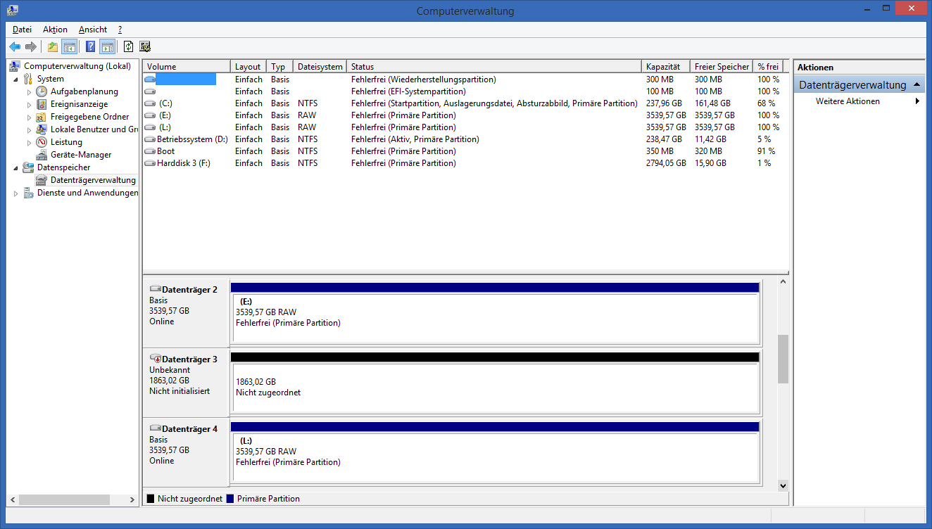Open the Weitere Aktionen submenu arrow
Screen dimensions: 932x529
click(x=918, y=101)
